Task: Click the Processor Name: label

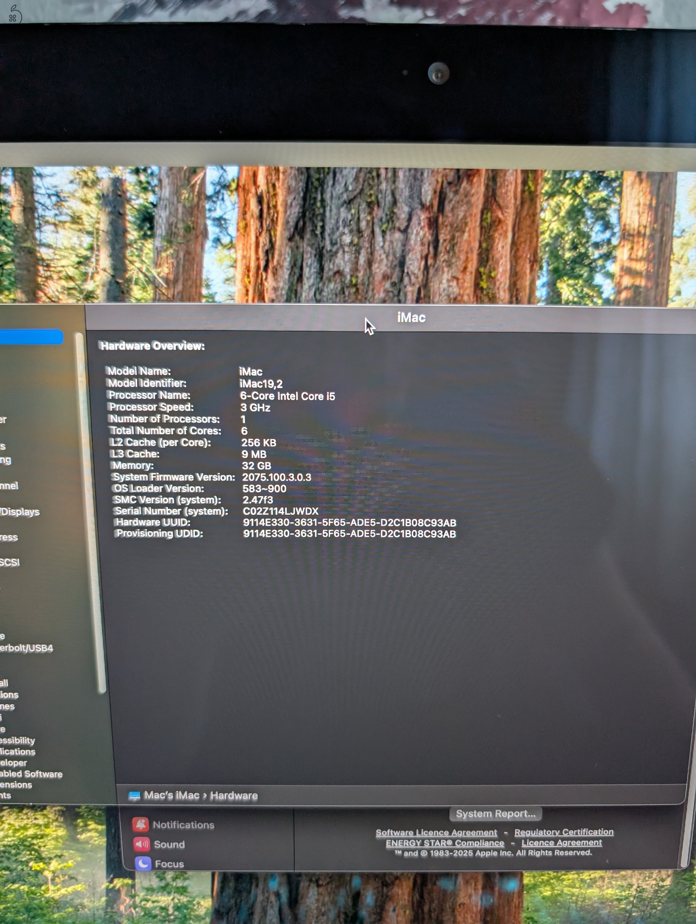Action: [149, 395]
